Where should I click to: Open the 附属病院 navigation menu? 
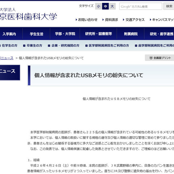(130, 34)
